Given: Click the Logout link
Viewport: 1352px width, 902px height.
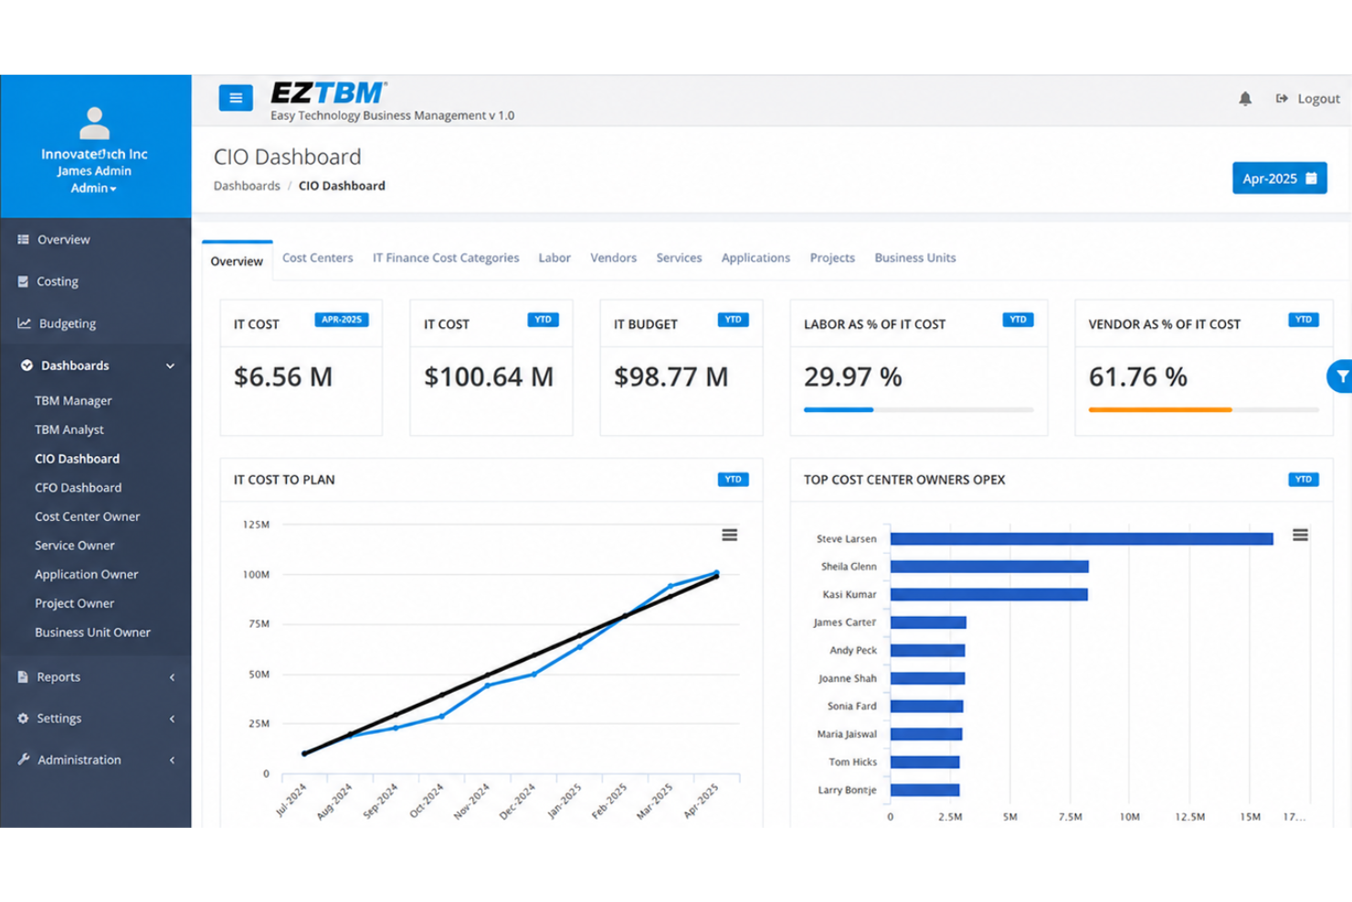Looking at the screenshot, I should [x=1307, y=99].
